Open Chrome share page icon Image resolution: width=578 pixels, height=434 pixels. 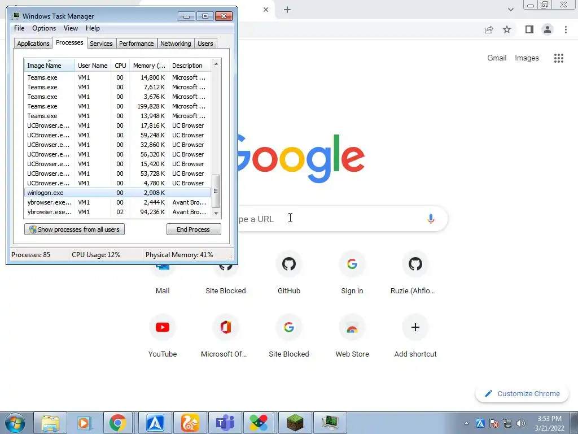(x=489, y=29)
